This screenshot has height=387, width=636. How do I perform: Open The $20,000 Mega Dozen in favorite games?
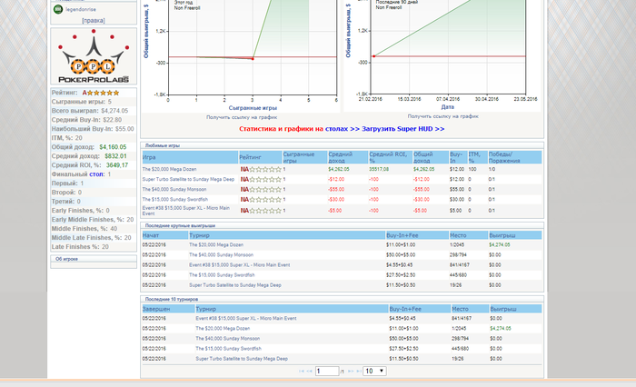(x=170, y=169)
